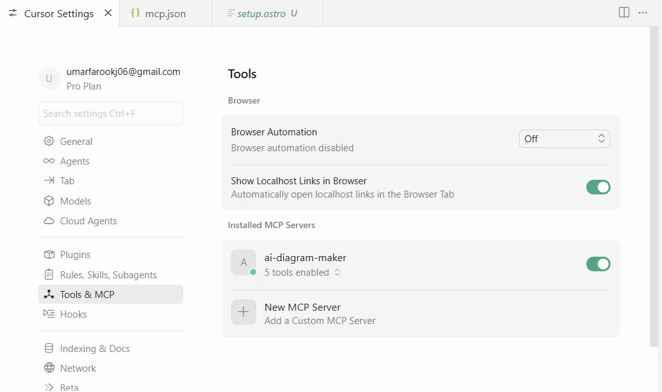Disable Show Localhost Links in Browser
The image size is (662, 392).
(598, 187)
